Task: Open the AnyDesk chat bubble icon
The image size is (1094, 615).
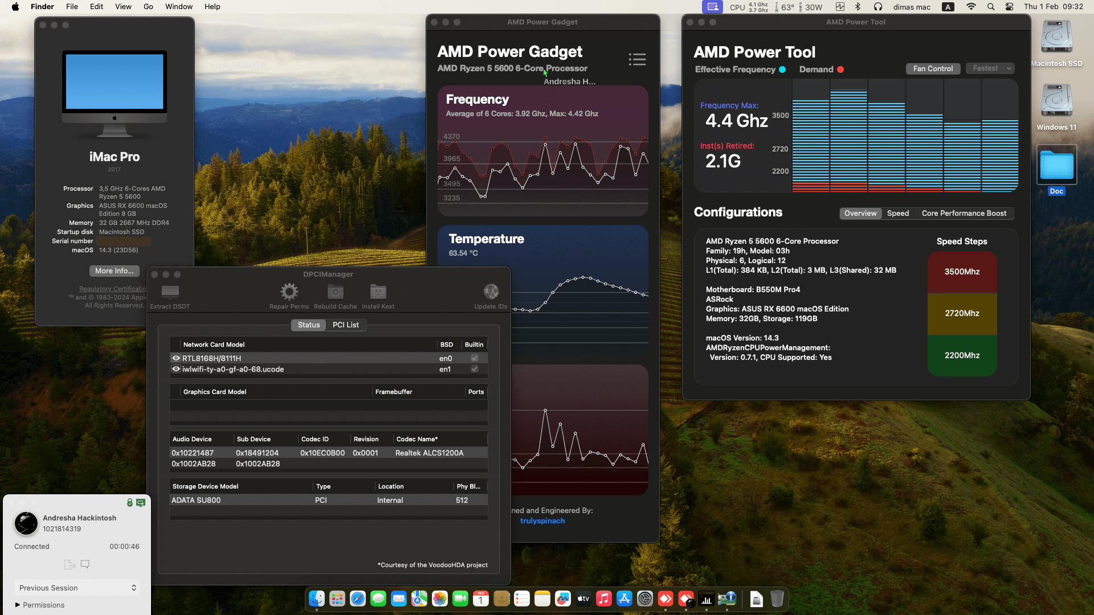Action: [x=85, y=564]
